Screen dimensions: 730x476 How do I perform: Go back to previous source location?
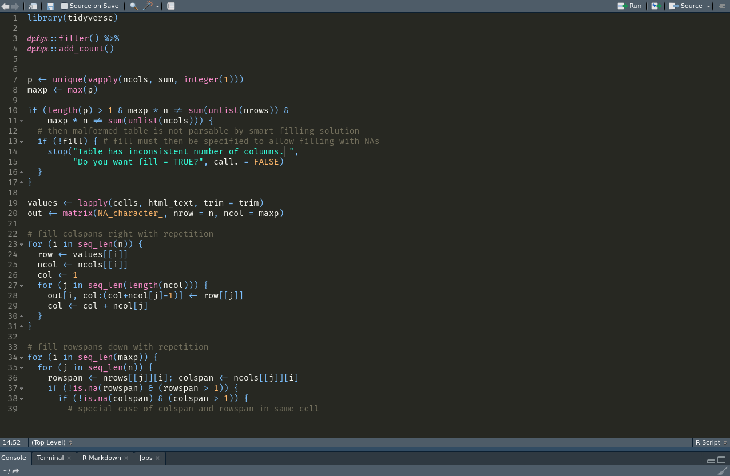coord(5,6)
